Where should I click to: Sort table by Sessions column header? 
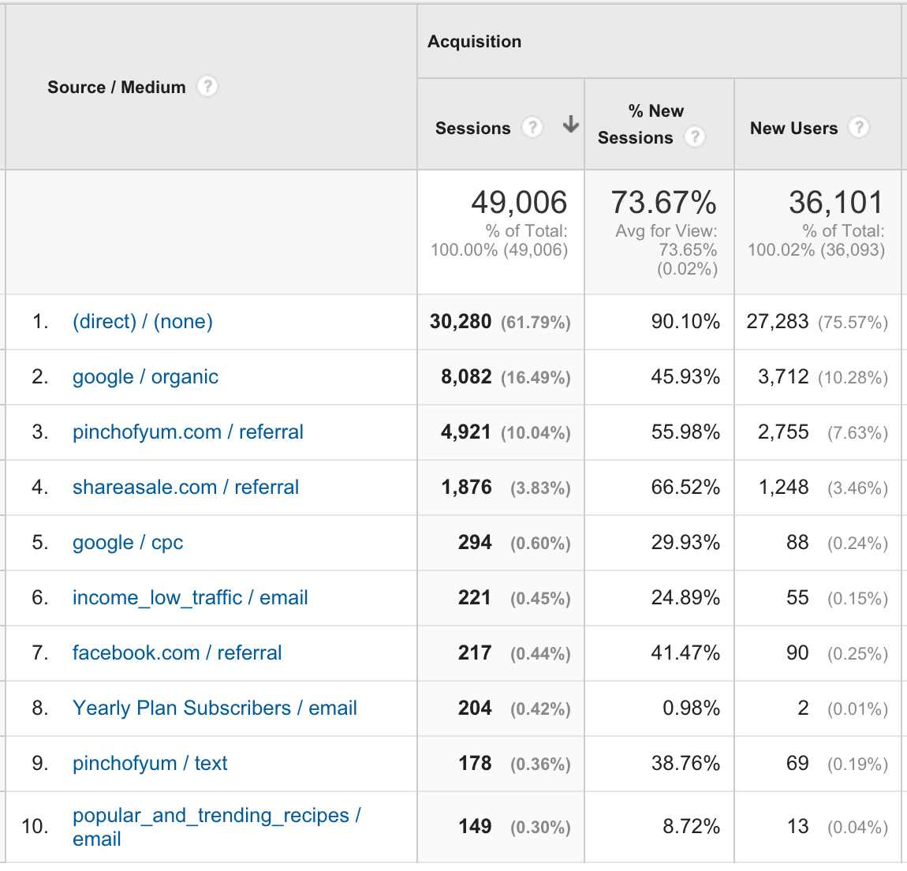pos(473,128)
